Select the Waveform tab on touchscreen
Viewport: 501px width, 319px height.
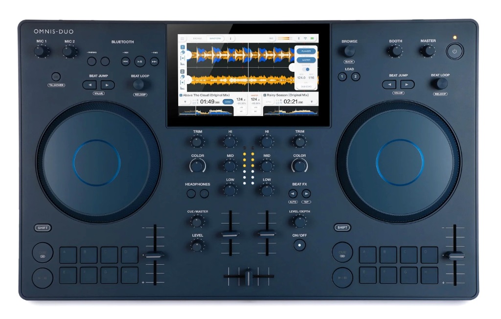[214, 38]
